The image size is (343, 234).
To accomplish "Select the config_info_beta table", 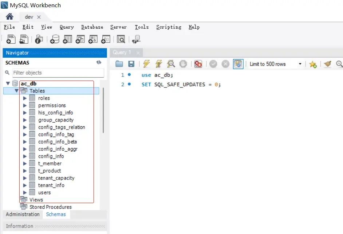I will point(57,141).
